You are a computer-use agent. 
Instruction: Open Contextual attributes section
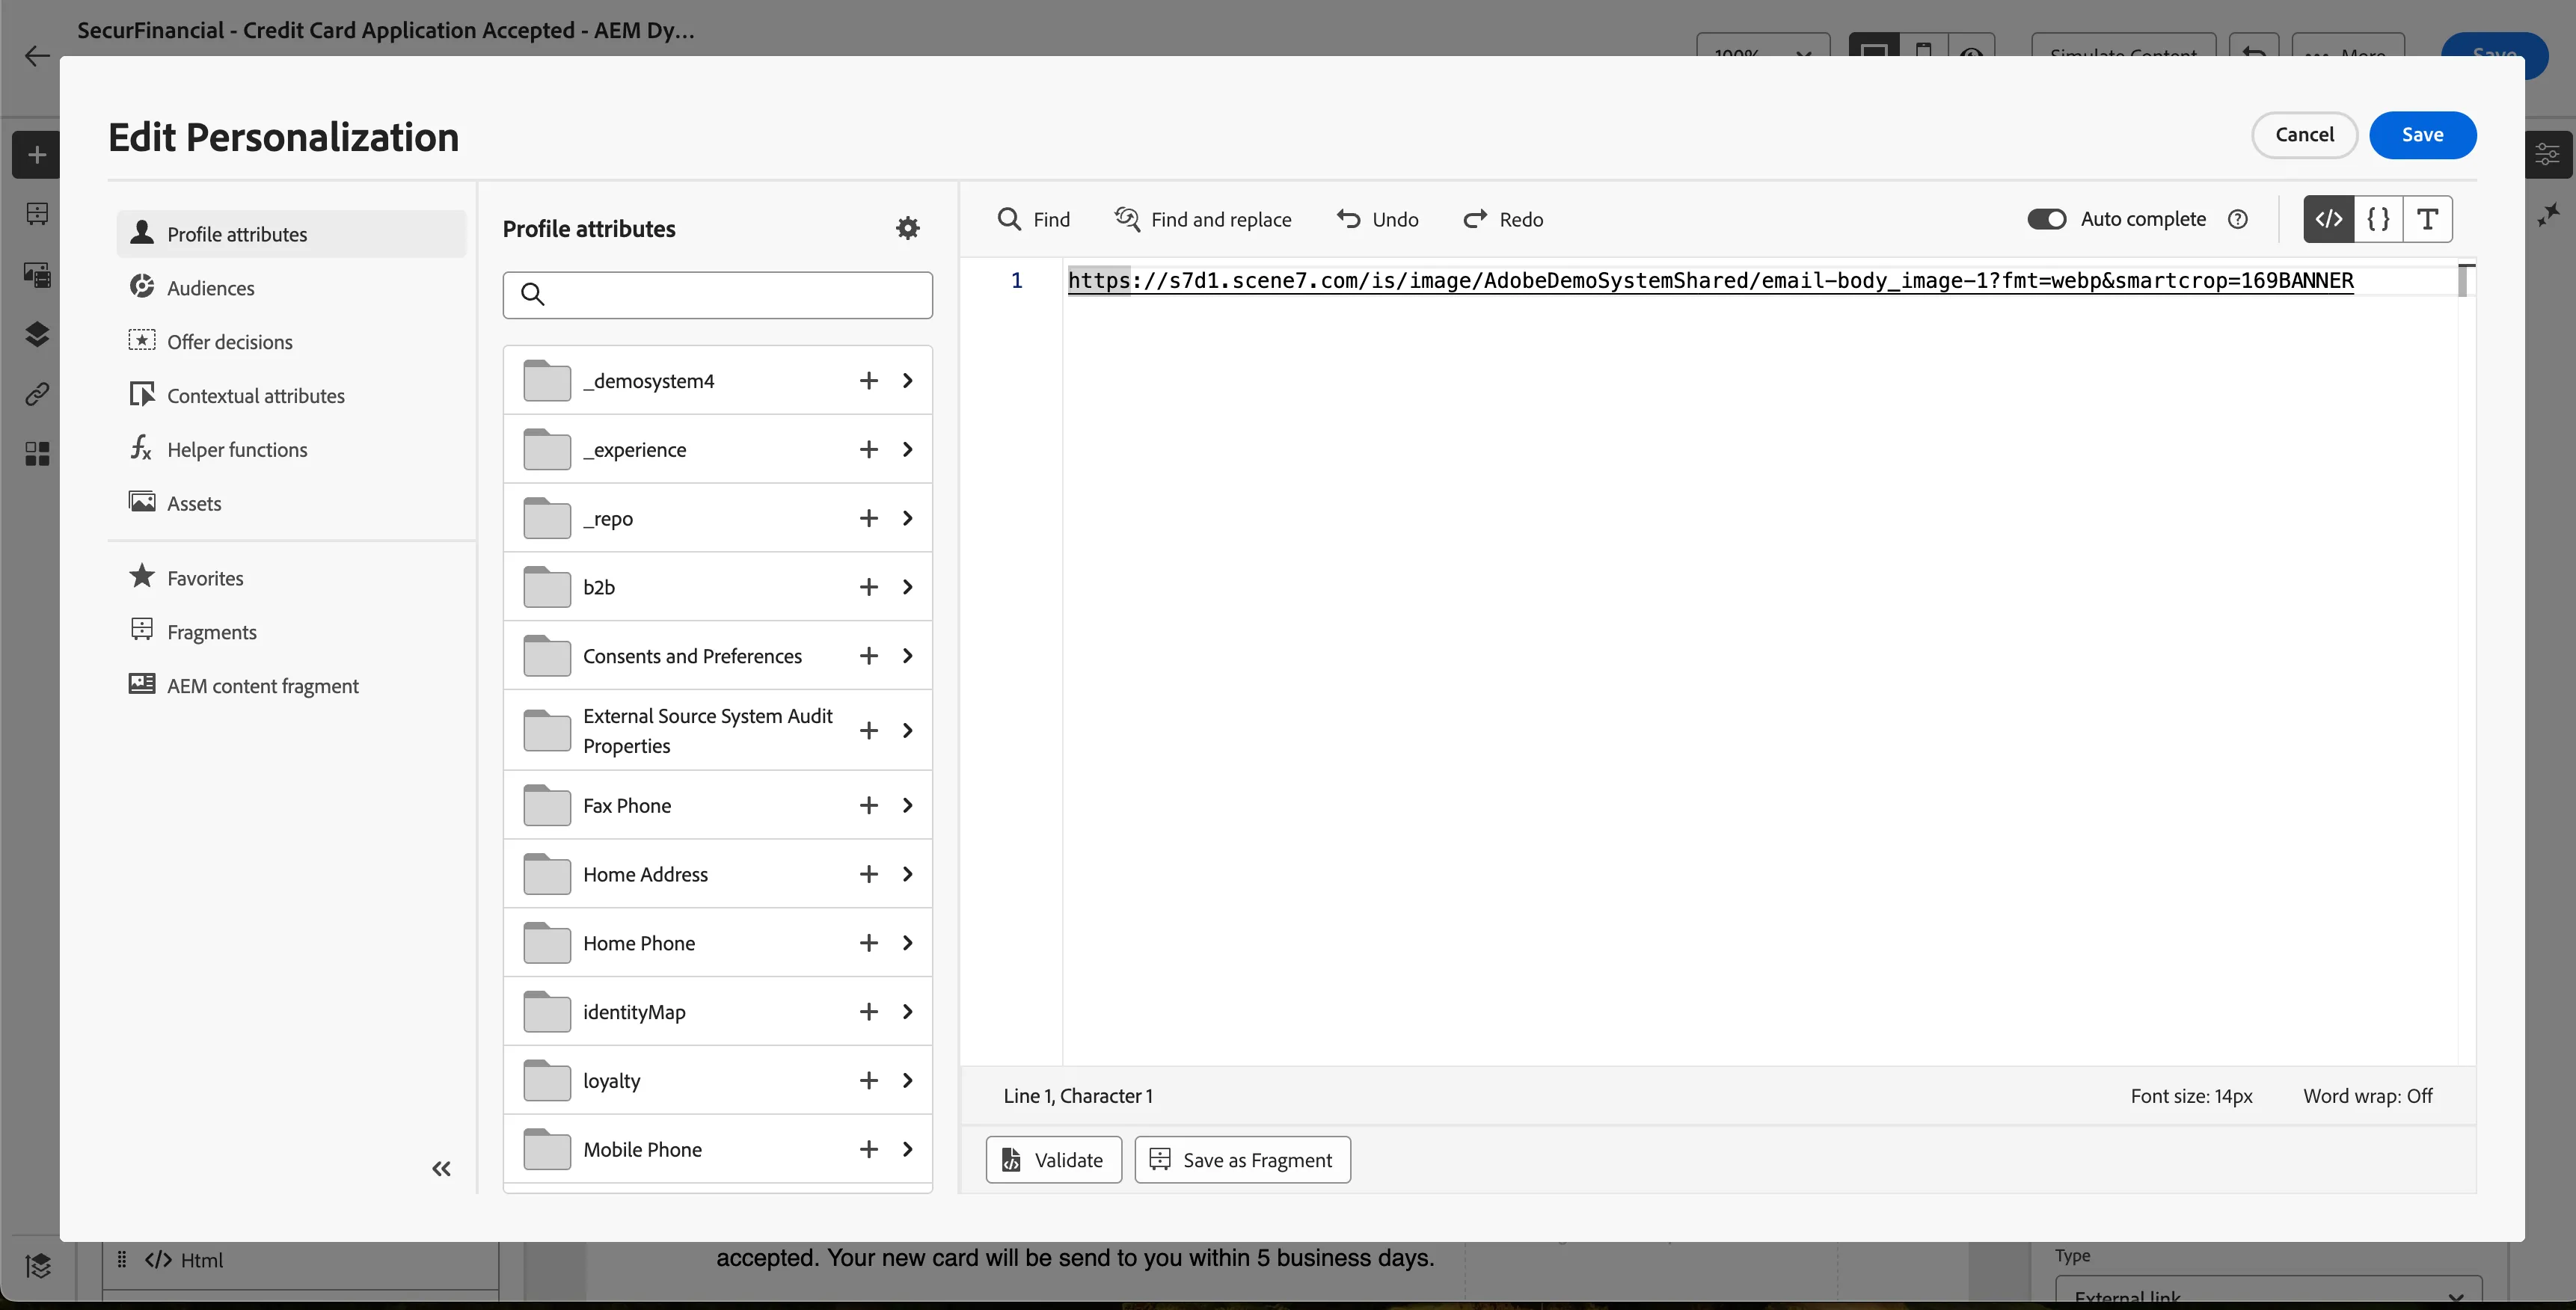point(291,396)
